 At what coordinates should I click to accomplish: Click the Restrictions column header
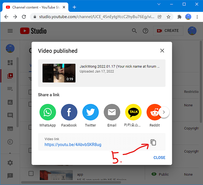click(x=191, y=92)
